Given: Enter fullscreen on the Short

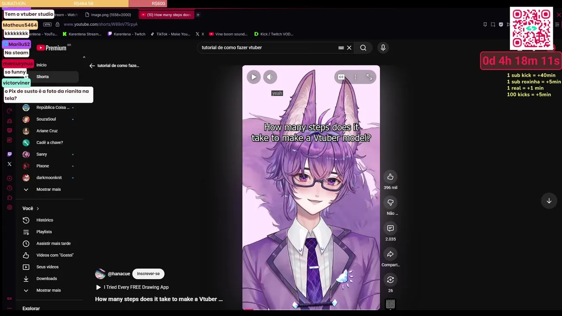Looking at the screenshot, I should pos(369,77).
